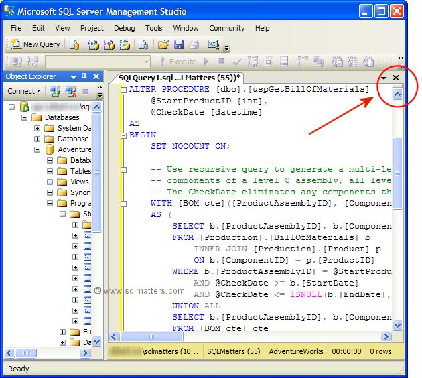Click the Execute button
The height and width of the screenshot is (378, 422).
pyautogui.click(x=178, y=62)
